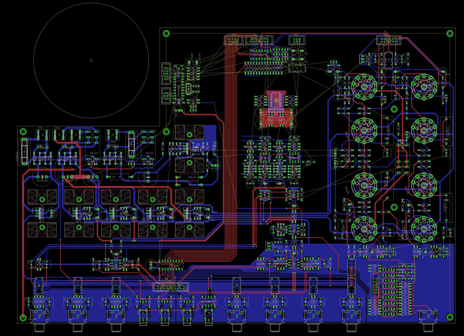This screenshot has width=464, height=336.
Task: Click the 10mF/16V capacitor label
Action: pyautogui.click(x=42, y=180)
